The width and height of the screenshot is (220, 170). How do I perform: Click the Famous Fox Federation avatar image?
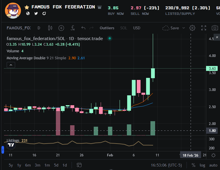pyautogui.click(x=13, y=10)
